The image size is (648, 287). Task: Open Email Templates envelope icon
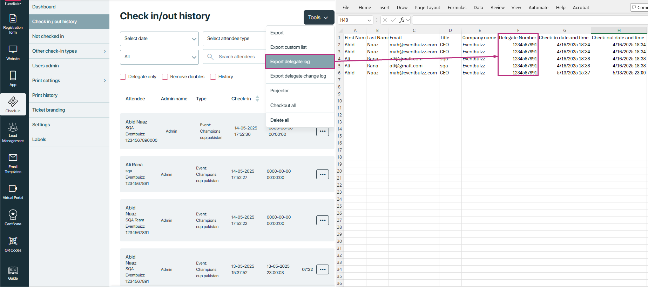(x=13, y=158)
